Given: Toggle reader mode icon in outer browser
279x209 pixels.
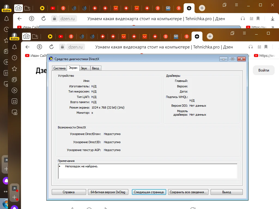Looking at the screenshot, I should tap(251, 19).
